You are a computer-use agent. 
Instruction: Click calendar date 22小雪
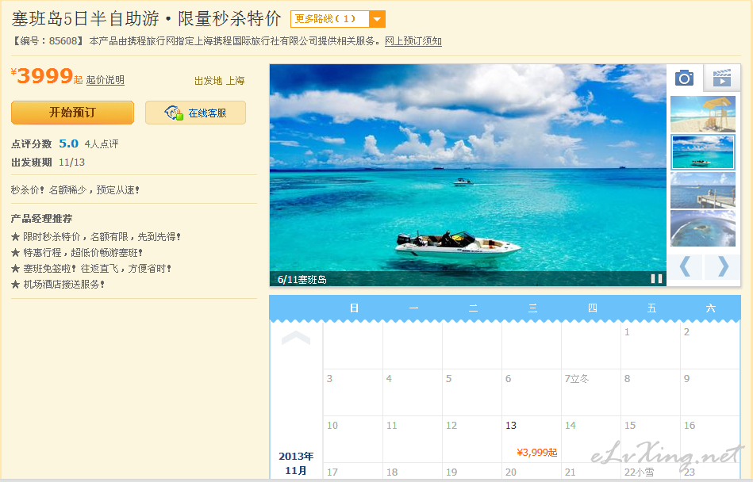pyautogui.click(x=639, y=472)
